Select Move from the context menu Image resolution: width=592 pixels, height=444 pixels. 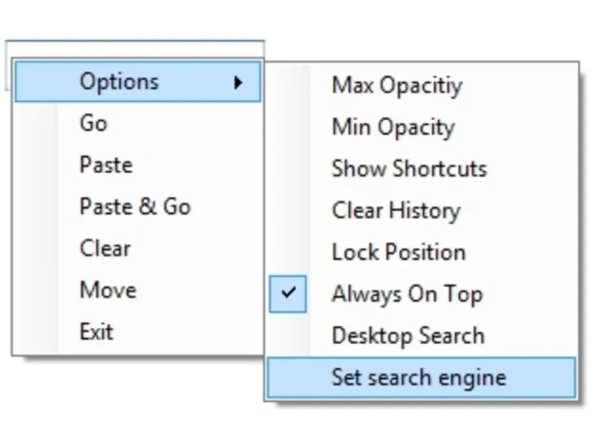pyautogui.click(x=107, y=289)
